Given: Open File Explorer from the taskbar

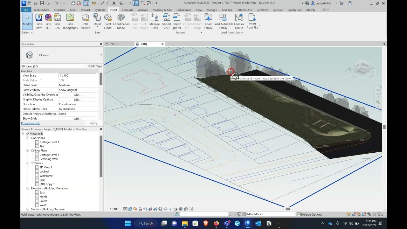Looking at the screenshot, I should click(x=185, y=223).
